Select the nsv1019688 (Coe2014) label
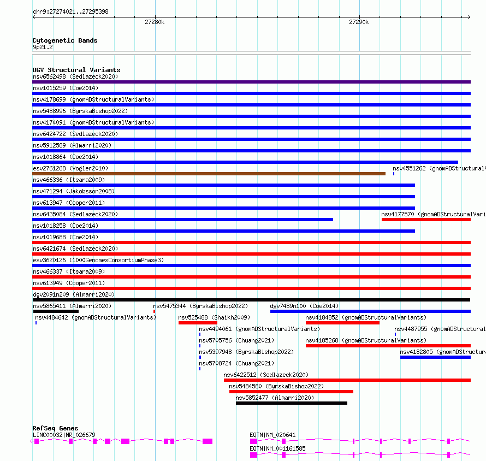The width and height of the screenshot is (486, 461). pyautogui.click(x=66, y=237)
